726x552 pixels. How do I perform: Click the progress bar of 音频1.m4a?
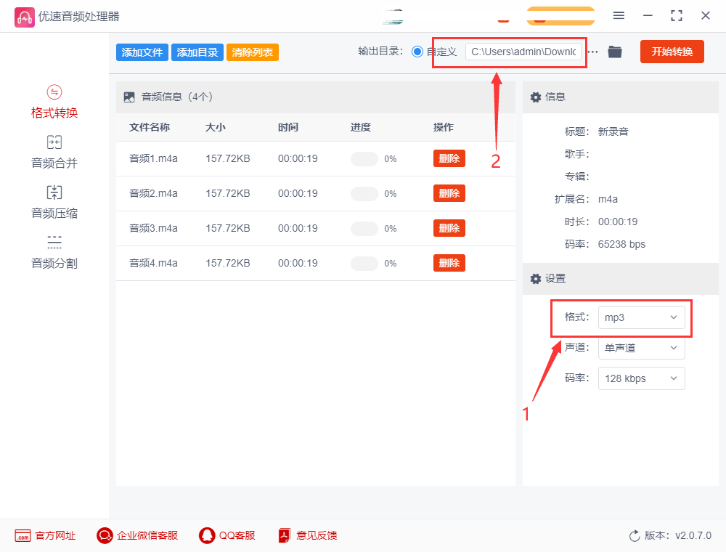(364, 158)
